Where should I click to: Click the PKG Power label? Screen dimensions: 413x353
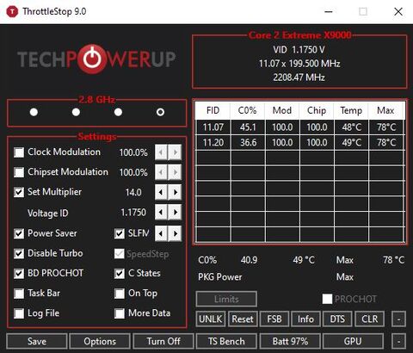click(220, 277)
